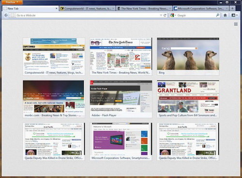Click 'Microsoft Corporation: Software, Smartphones' caption
This screenshot has width=242, height=178.
(x=121, y=158)
